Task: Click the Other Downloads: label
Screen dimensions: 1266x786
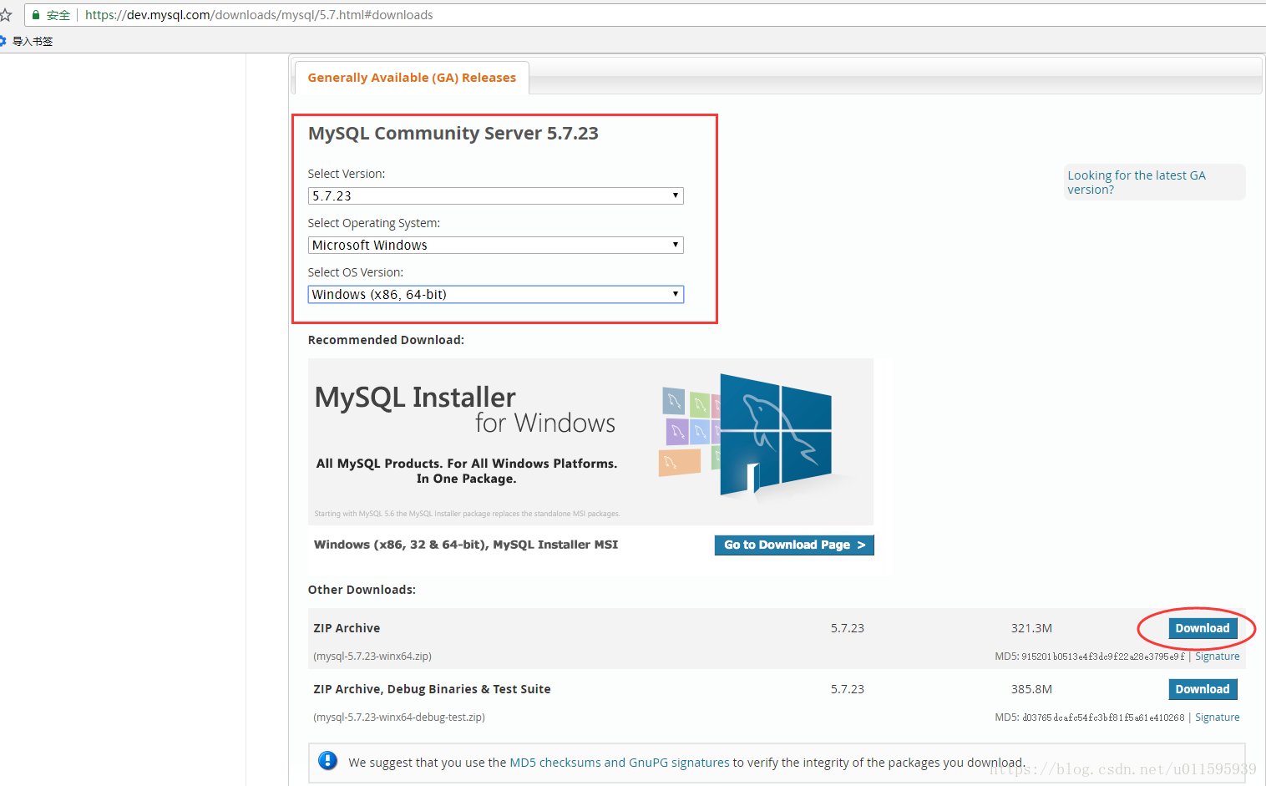Action: coord(362,590)
